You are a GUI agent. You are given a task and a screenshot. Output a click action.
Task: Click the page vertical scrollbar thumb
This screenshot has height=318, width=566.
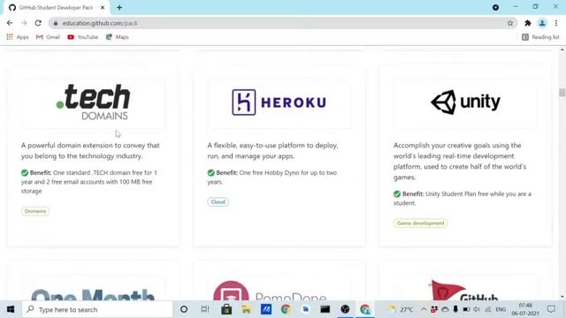(x=562, y=92)
